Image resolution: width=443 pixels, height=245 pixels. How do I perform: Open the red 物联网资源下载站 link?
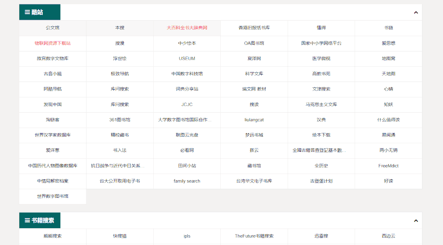(53, 43)
